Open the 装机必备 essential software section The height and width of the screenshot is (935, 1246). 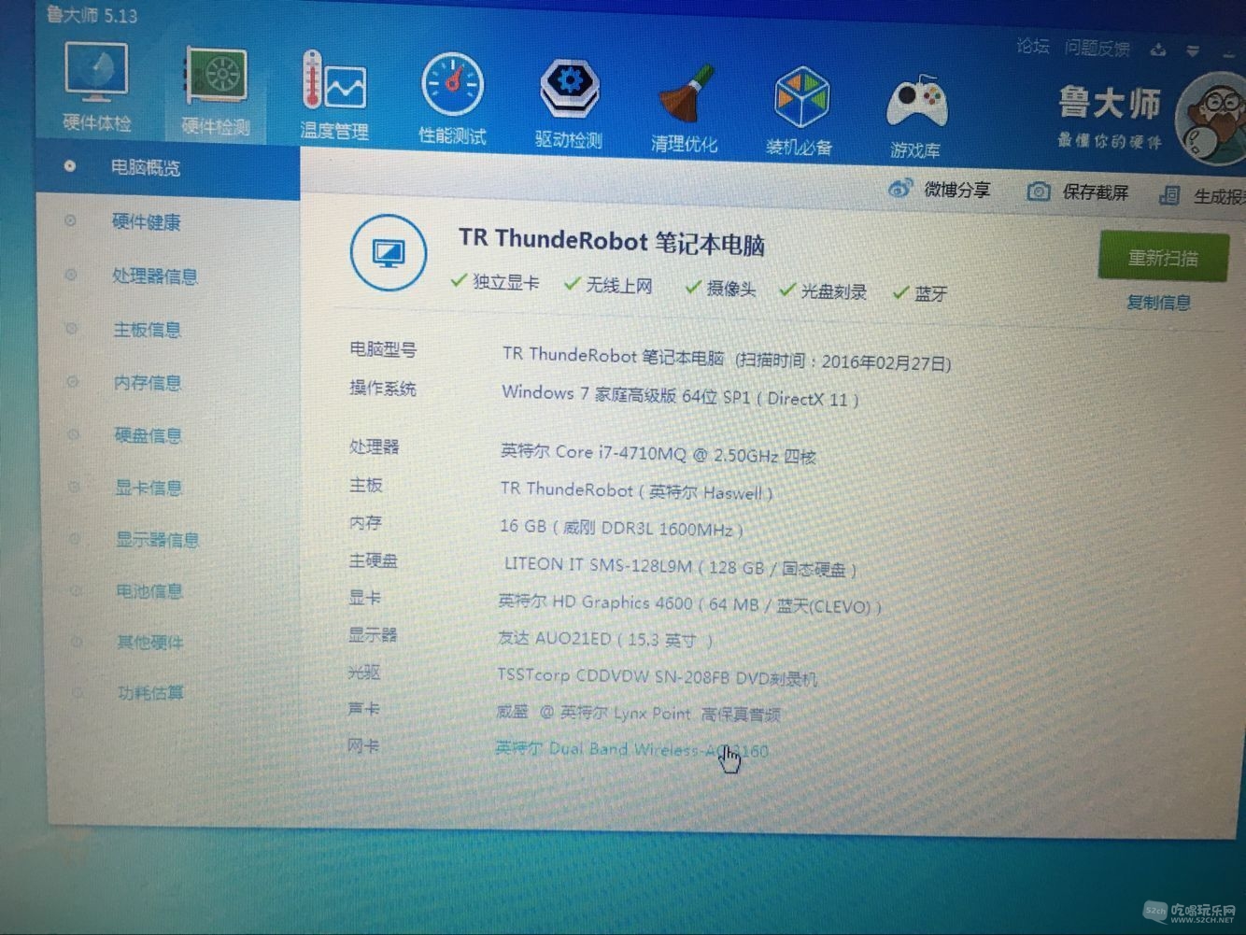(800, 111)
